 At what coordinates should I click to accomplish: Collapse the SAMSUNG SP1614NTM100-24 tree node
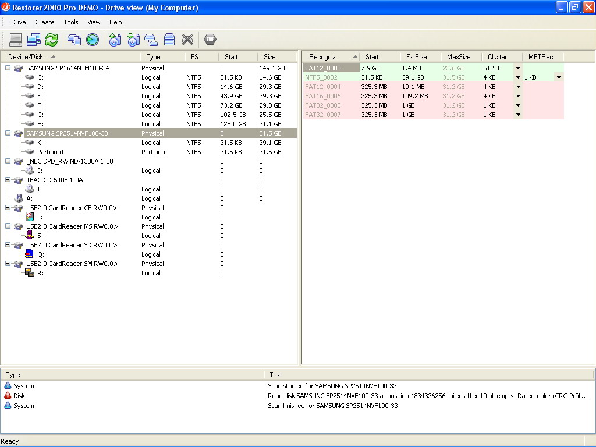(x=8, y=68)
